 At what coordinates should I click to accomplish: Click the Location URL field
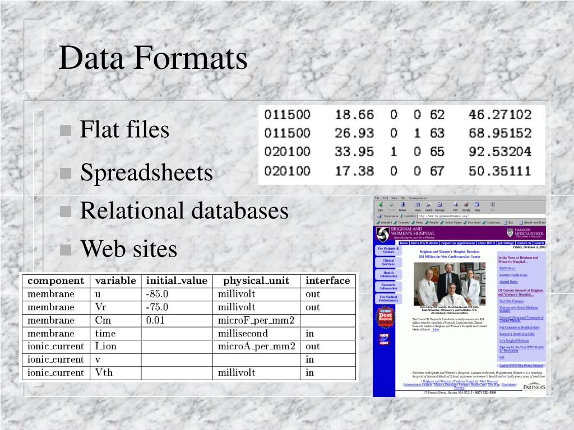[482, 216]
